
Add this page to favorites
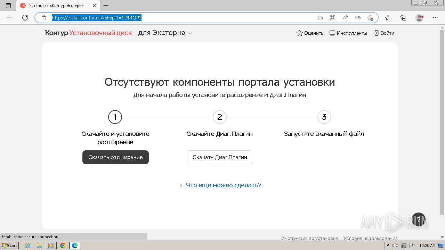pyautogui.click(x=370, y=18)
